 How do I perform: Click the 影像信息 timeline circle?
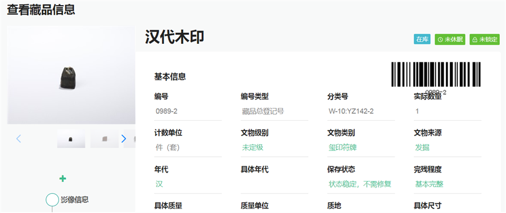(x=52, y=200)
